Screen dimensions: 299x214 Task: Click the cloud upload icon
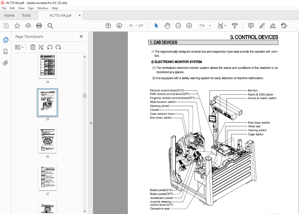(28, 26)
